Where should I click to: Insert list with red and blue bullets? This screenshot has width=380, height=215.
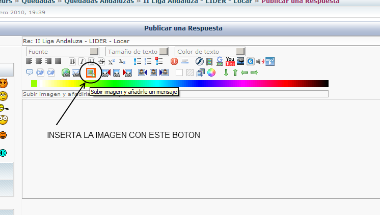tap(159, 61)
